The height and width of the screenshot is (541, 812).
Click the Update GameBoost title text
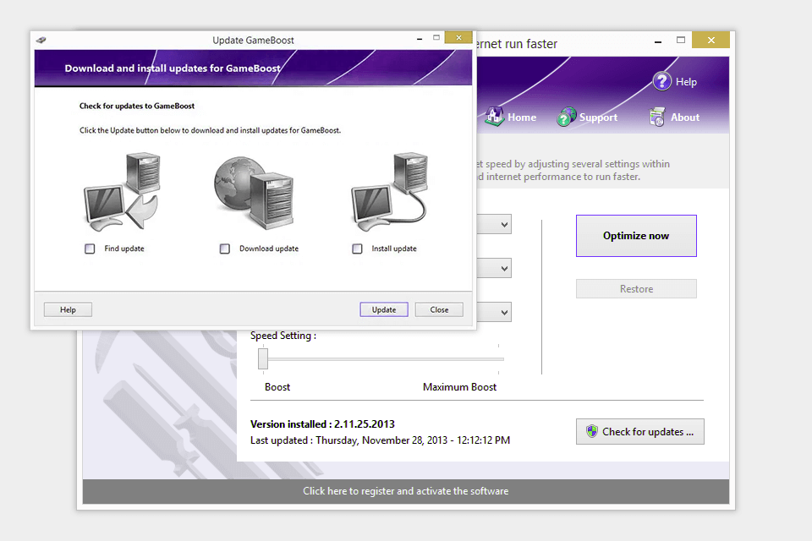[253, 40]
